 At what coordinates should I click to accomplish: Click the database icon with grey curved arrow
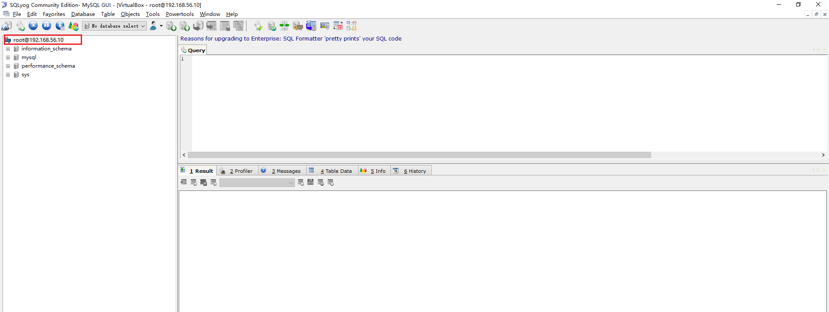198,26
